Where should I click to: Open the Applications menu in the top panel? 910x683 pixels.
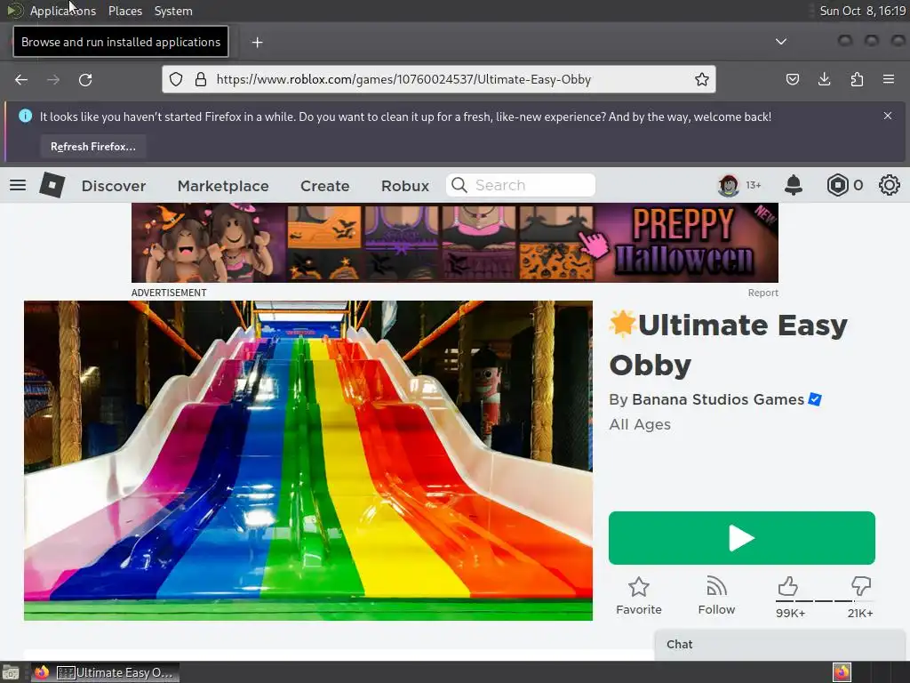(x=63, y=11)
